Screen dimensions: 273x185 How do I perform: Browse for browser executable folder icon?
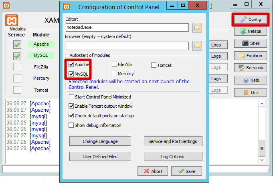click(197, 46)
